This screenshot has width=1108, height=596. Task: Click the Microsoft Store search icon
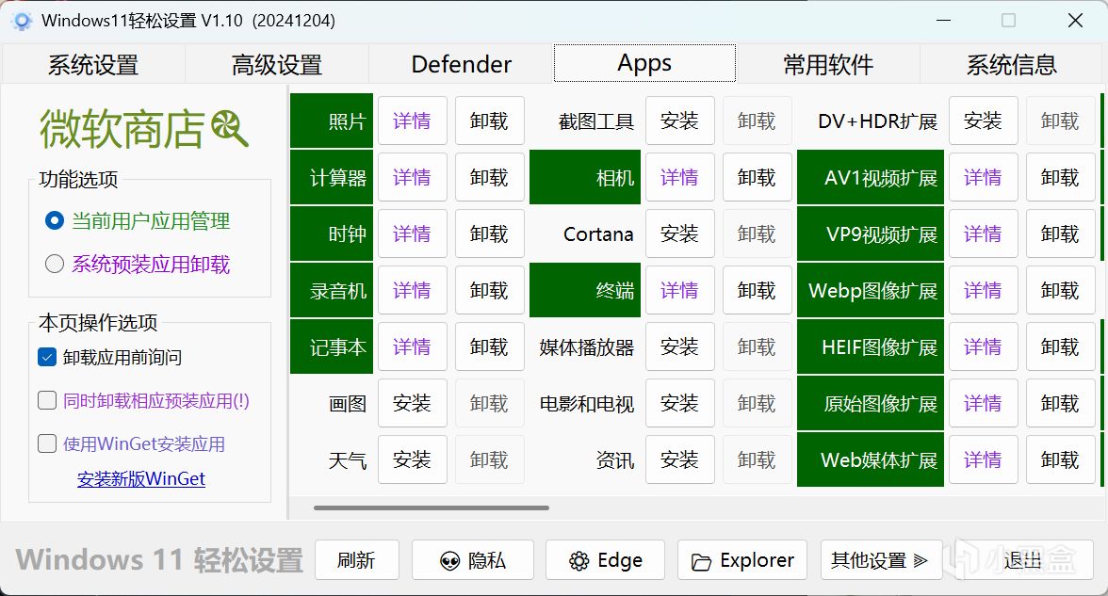point(230,128)
